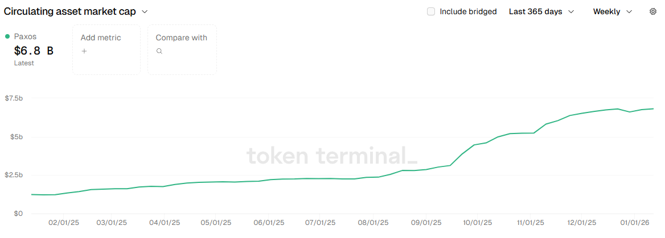
Task: Click the 10/01/25 date on the x-axis
Action: click(478, 223)
